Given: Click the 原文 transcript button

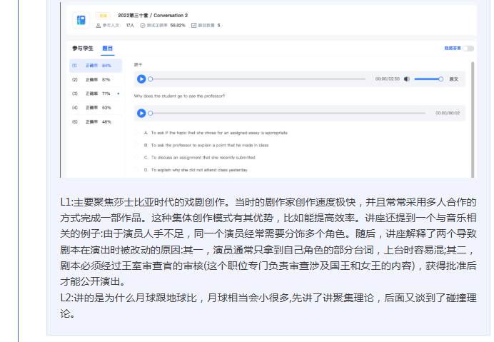Looking at the screenshot, I should 453,79.
